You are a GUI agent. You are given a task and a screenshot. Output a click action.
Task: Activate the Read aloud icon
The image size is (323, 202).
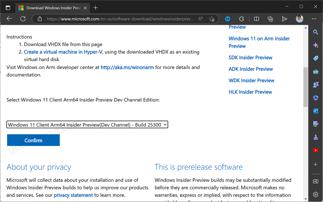pos(201,19)
